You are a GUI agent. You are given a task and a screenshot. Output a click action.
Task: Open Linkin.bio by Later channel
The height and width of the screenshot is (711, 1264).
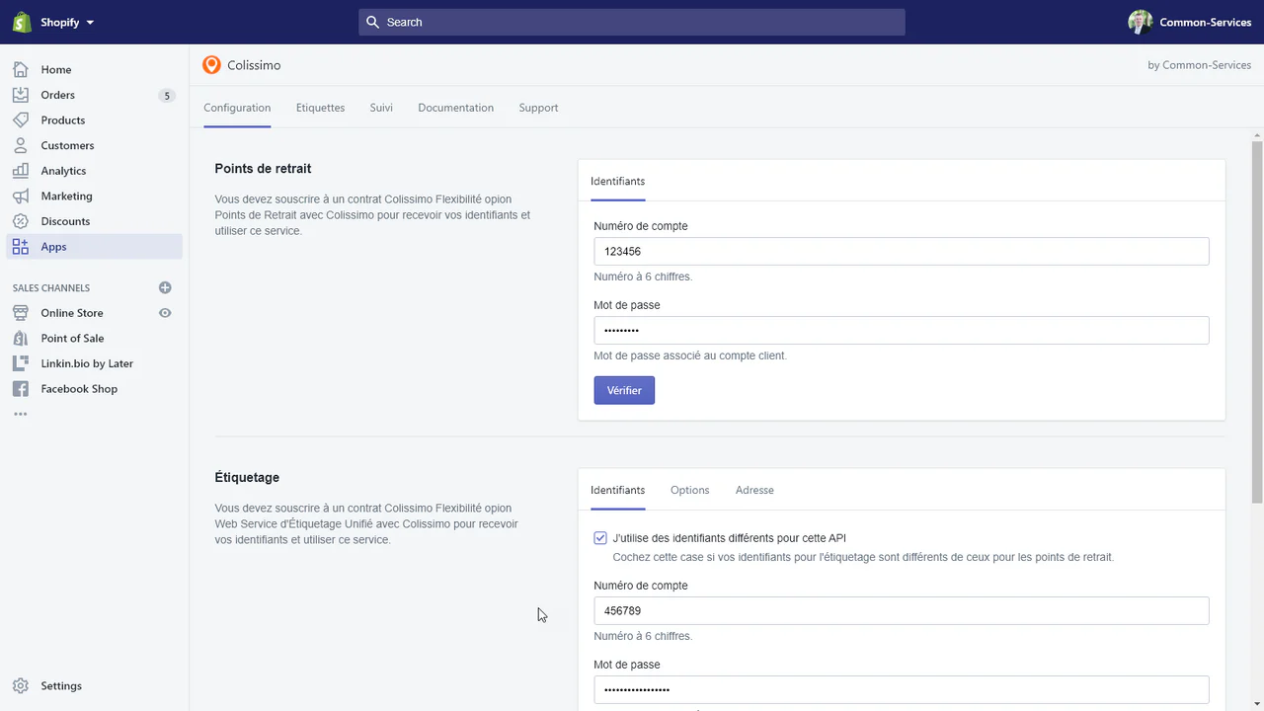tap(87, 363)
